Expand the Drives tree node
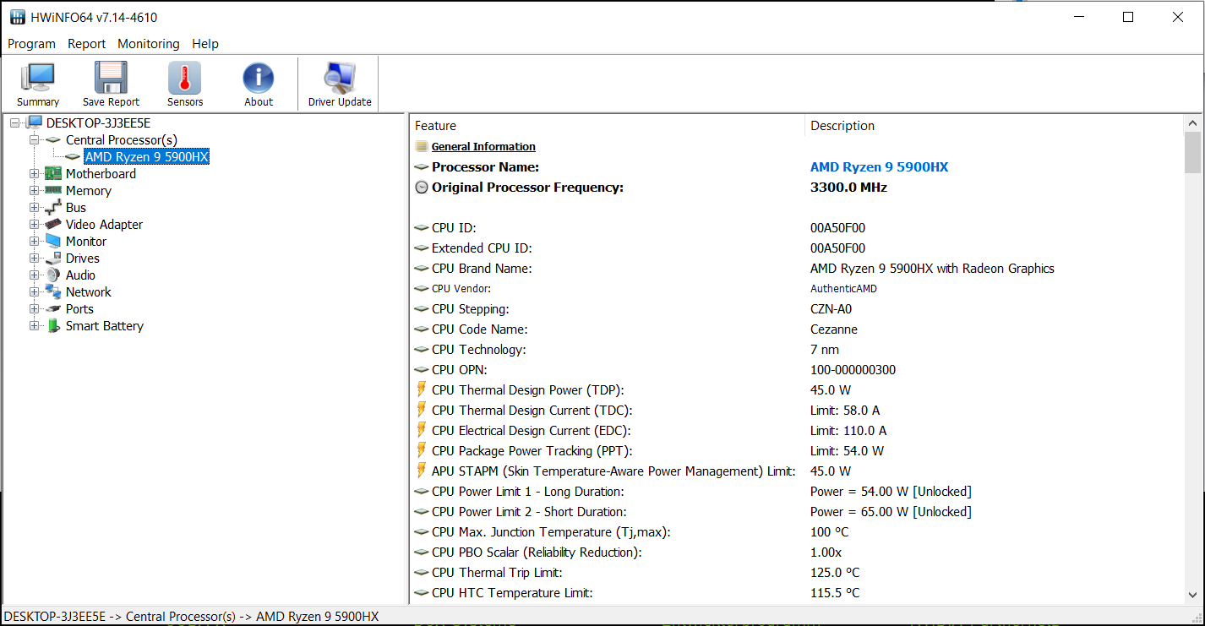The height and width of the screenshot is (626, 1205). (x=35, y=259)
